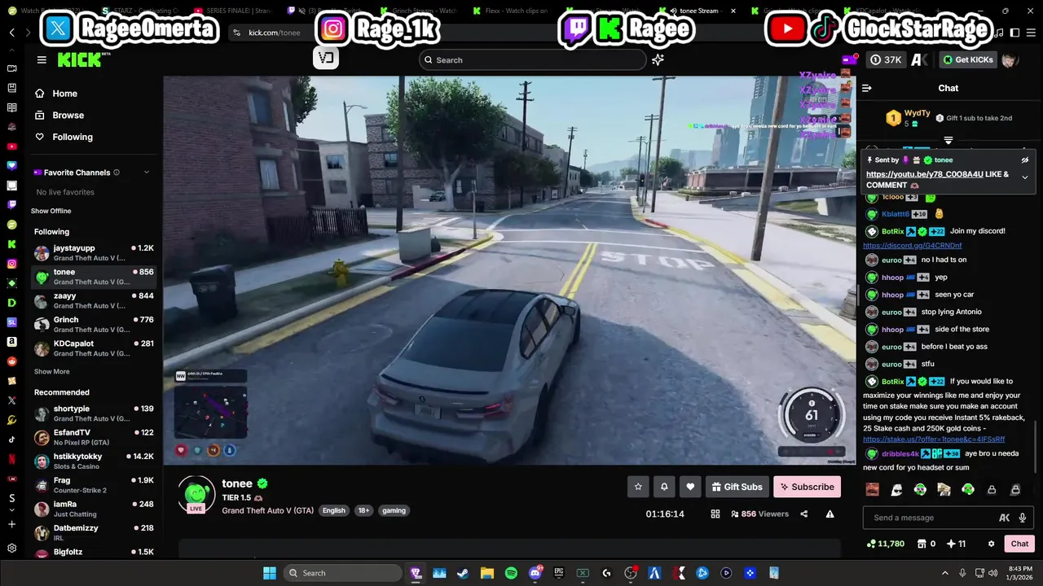
Task: Click Gift Subs button
Action: (737, 487)
